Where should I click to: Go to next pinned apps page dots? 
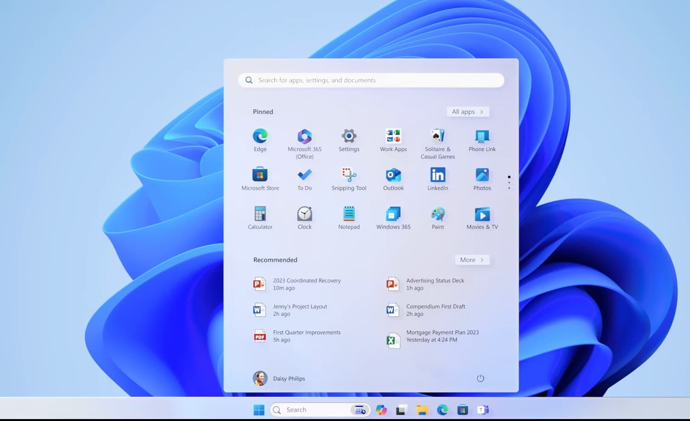509,182
